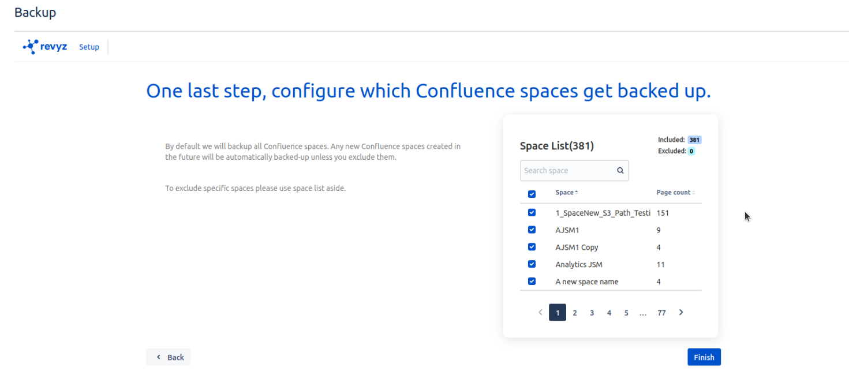This screenshot has height=383, width=849.
Task: Go to page 2 of space list
Action: tap(574, 313)
